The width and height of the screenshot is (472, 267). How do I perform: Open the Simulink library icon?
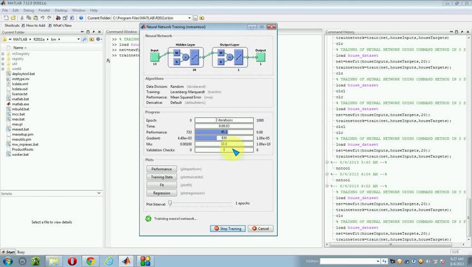point(58,18)
